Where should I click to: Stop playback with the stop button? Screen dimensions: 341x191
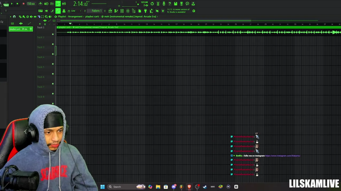pyautogui.click(x=17, y=4)
